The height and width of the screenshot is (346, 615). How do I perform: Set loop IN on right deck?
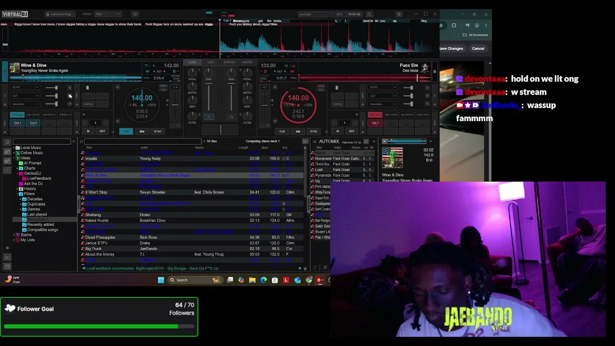tap(337, 131)
